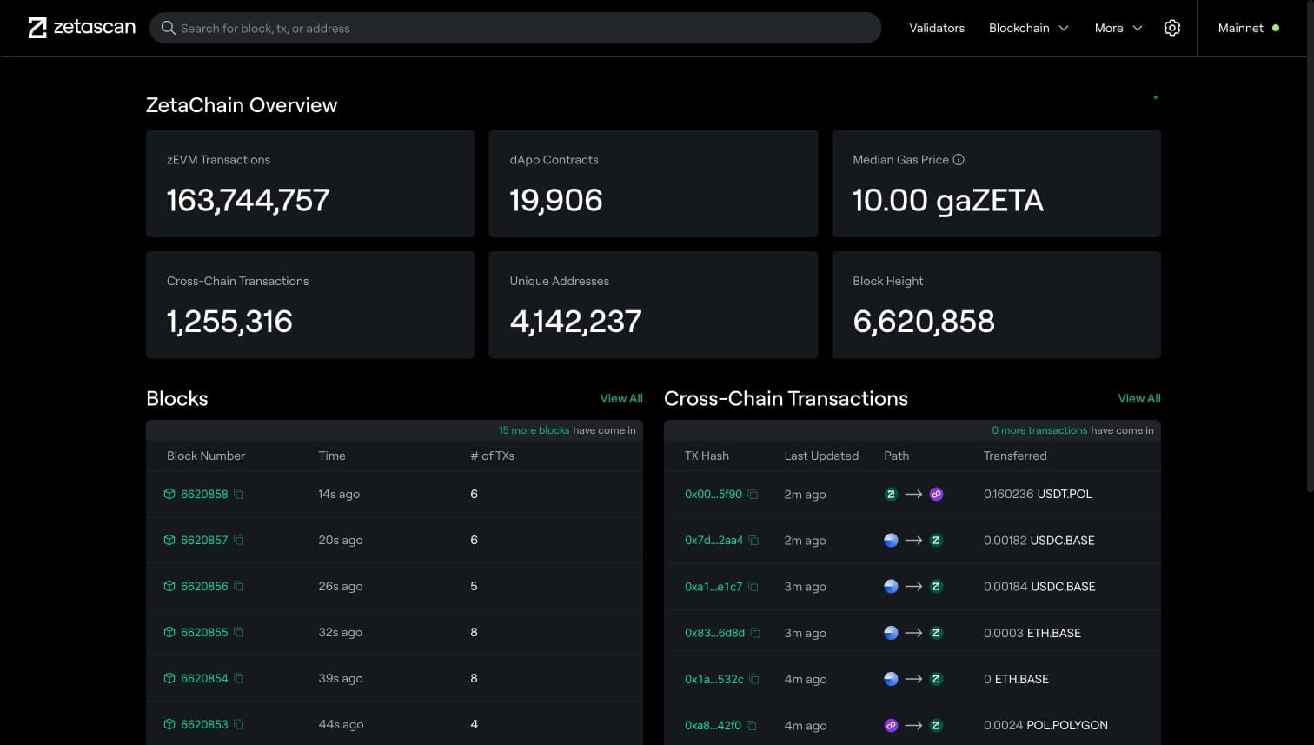Copy block number 6620858

239,494
